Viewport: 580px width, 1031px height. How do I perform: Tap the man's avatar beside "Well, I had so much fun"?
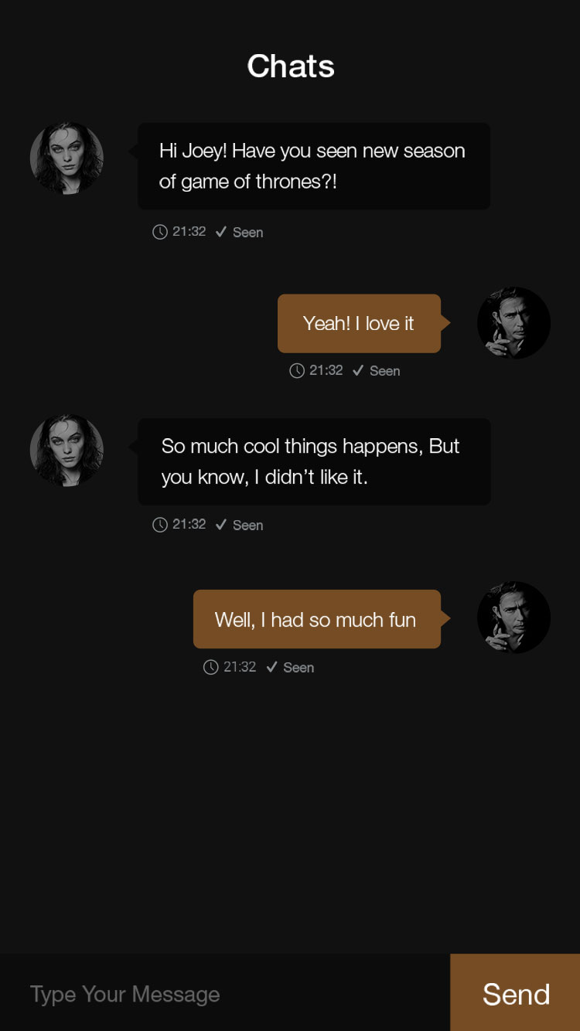pos(513,618)
